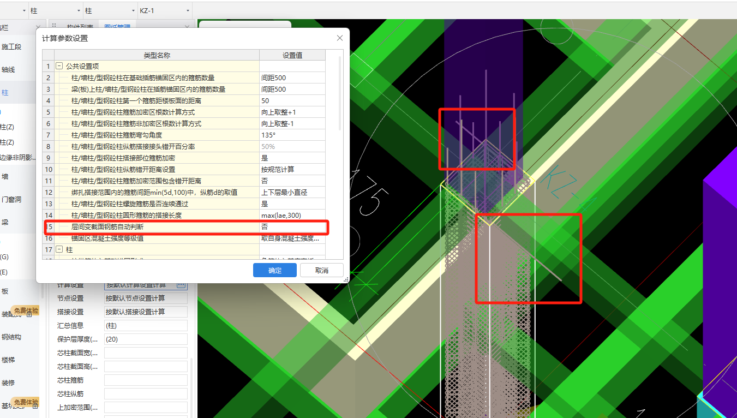This screenshot has height=418, width=737.
Task: Select the 柱 category in navigation bar
Action: [5, 93]
